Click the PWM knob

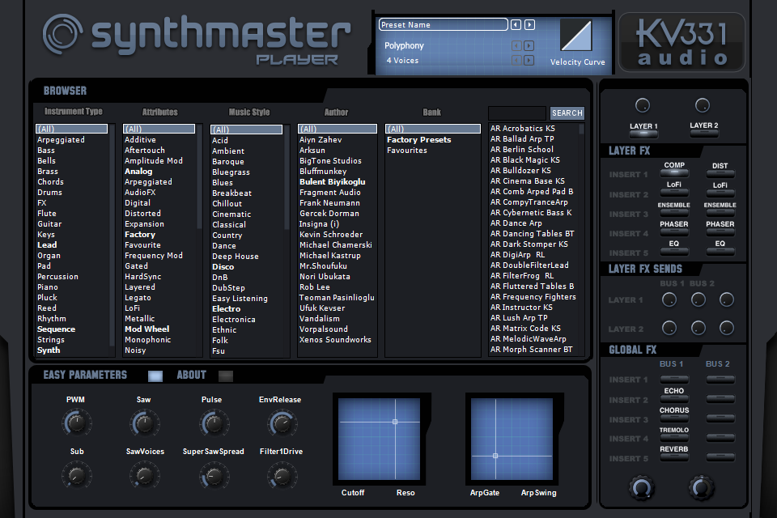pos(76,422)
